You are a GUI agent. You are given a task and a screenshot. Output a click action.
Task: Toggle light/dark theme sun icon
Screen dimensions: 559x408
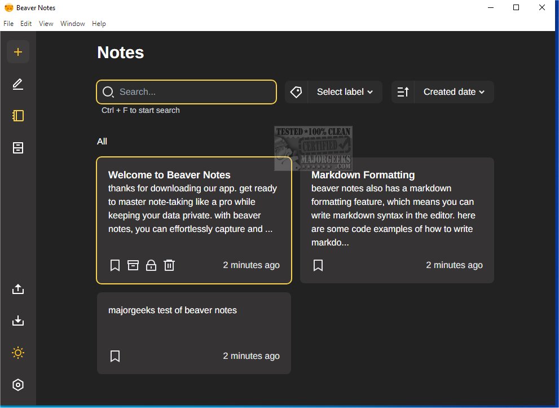(18, 353)
